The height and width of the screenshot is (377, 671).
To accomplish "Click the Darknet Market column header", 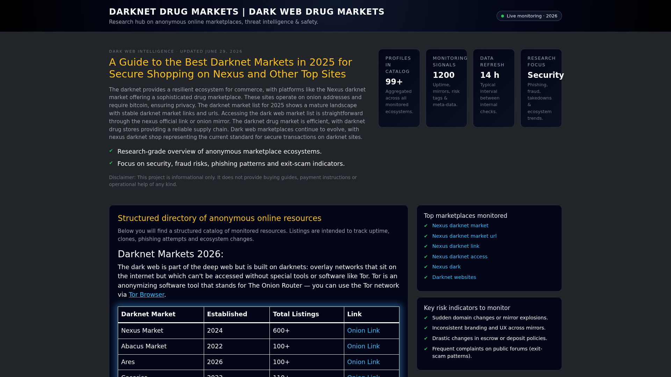I will 161,314.
